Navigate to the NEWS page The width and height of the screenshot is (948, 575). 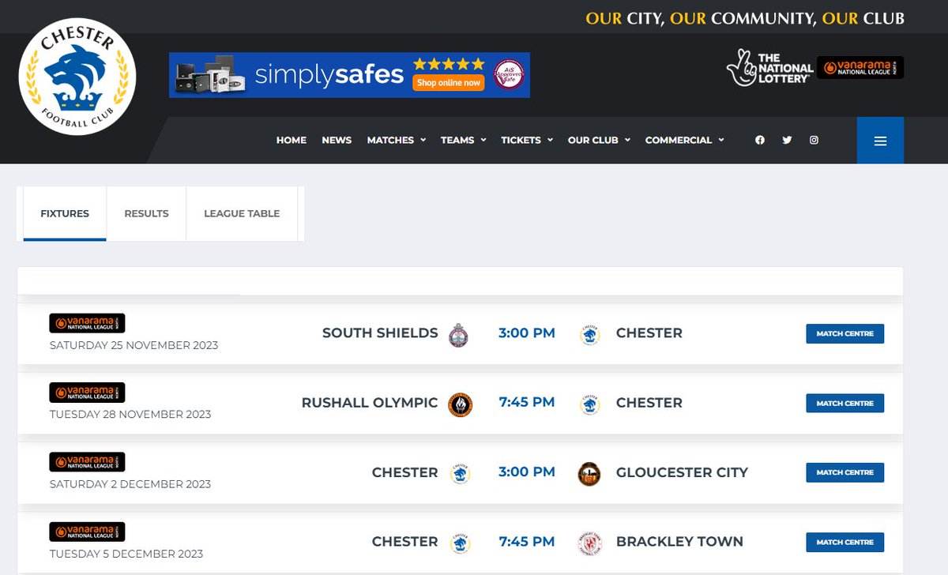(x=337, y=140)
